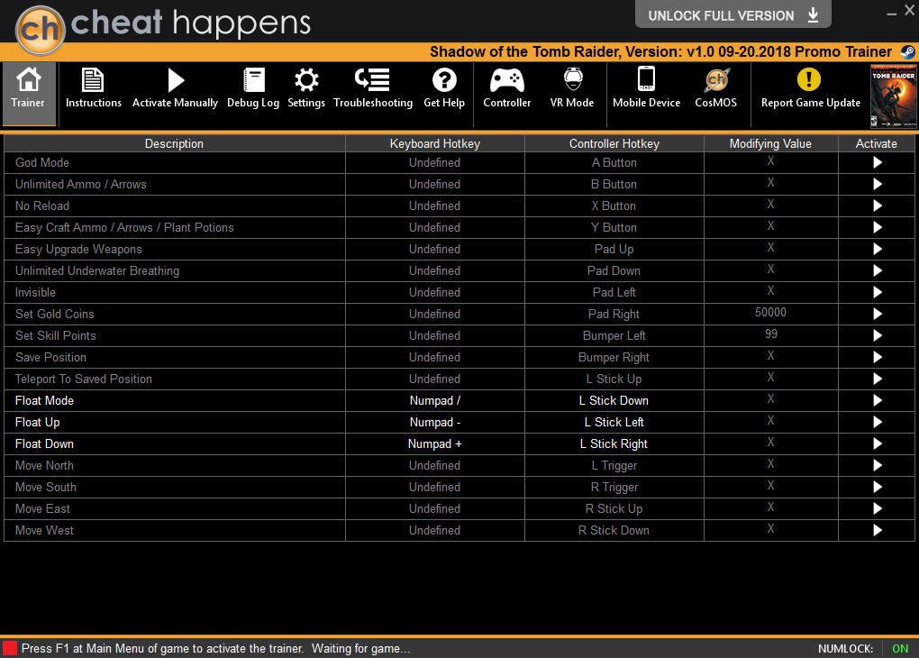Activate Unlimited Ammo / Arrows cheat
This screenshot has height=658, width=919.
click(877, 185)
